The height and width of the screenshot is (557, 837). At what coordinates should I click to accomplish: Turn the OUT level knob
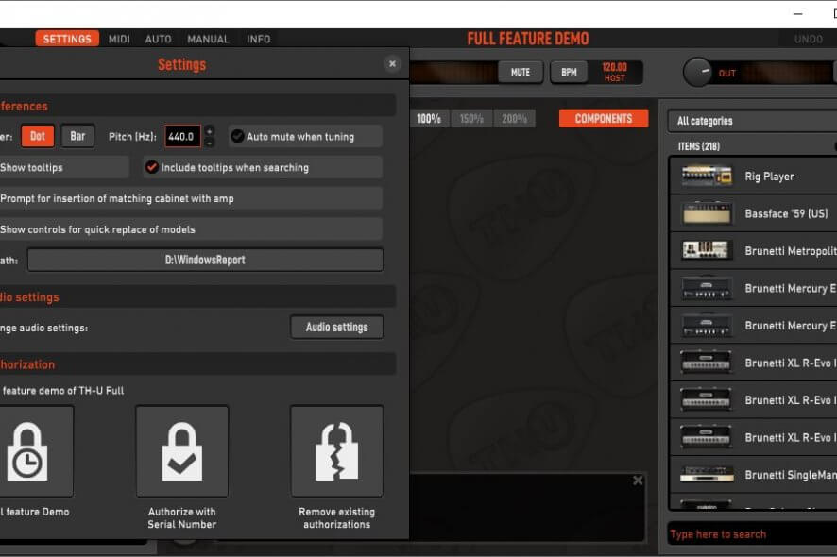698,72
